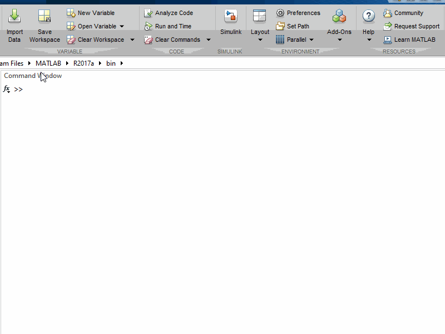Select Program Files in the address path
Viewport: 445px width, 334px height.
tap(12, 63)
